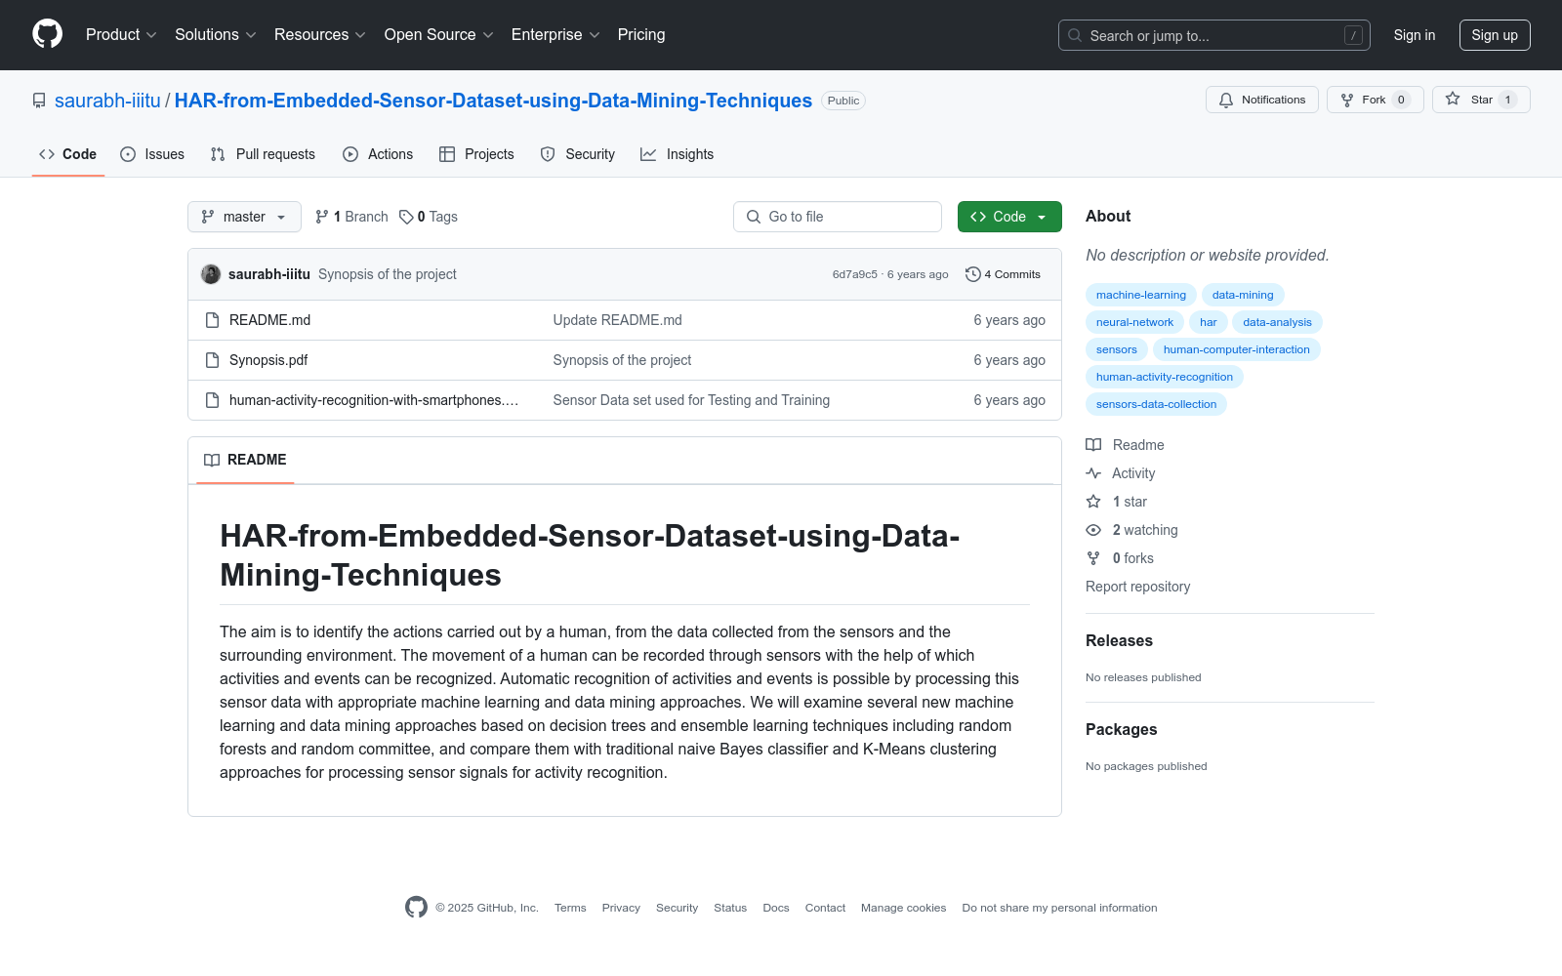Click the book icon beside Readme in About
Viewport: 1562px width, 976px height.
(1093, 445)
